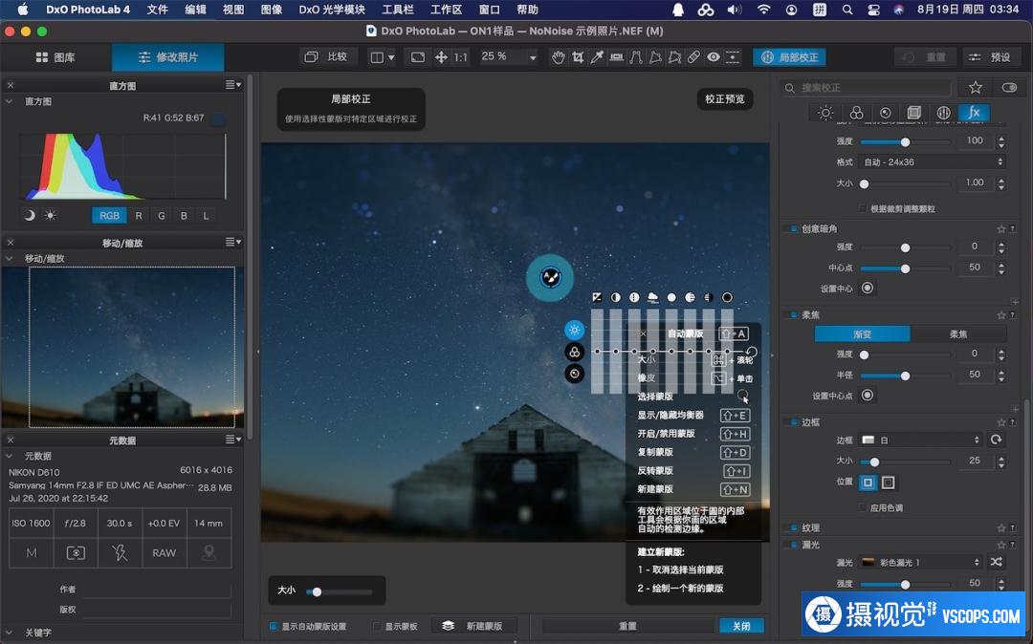Image resolution: width=1033 pixels, height=644 pixels.
Task: Open the local adjustments palette tab
Action: (943, 113)
